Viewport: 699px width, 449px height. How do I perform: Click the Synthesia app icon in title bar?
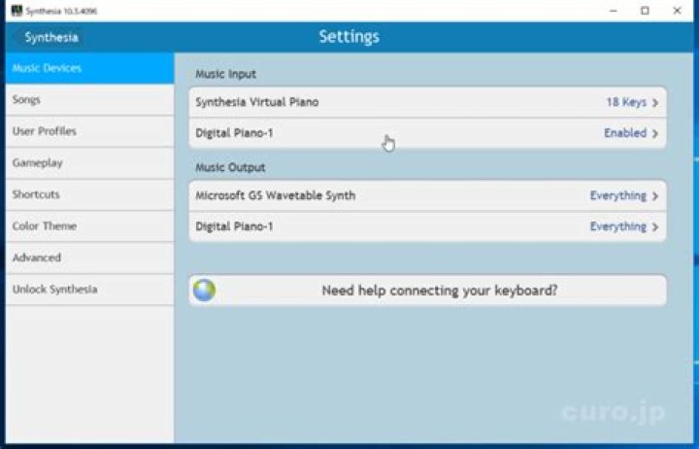(16, 10)
